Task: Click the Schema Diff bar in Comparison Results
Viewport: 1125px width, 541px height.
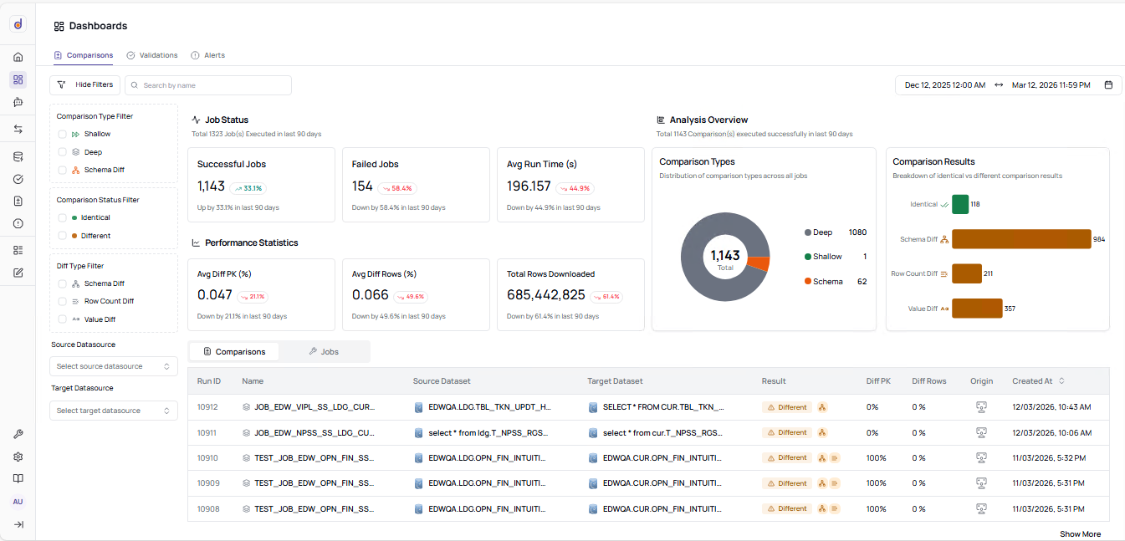Action: coord(1020,238)
